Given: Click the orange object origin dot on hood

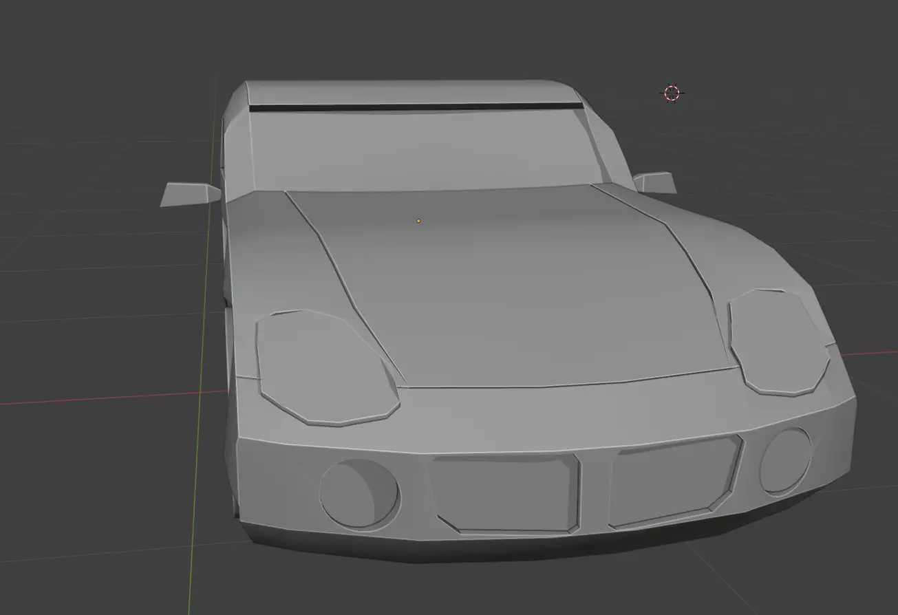Looking at the screenshot, I should click(418, 221).
